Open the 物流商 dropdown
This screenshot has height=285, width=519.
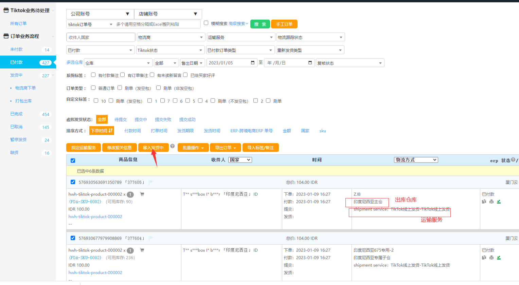tap(171, 37)
